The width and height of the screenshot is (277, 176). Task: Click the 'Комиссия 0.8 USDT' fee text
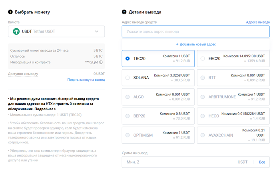coord(175,114)
